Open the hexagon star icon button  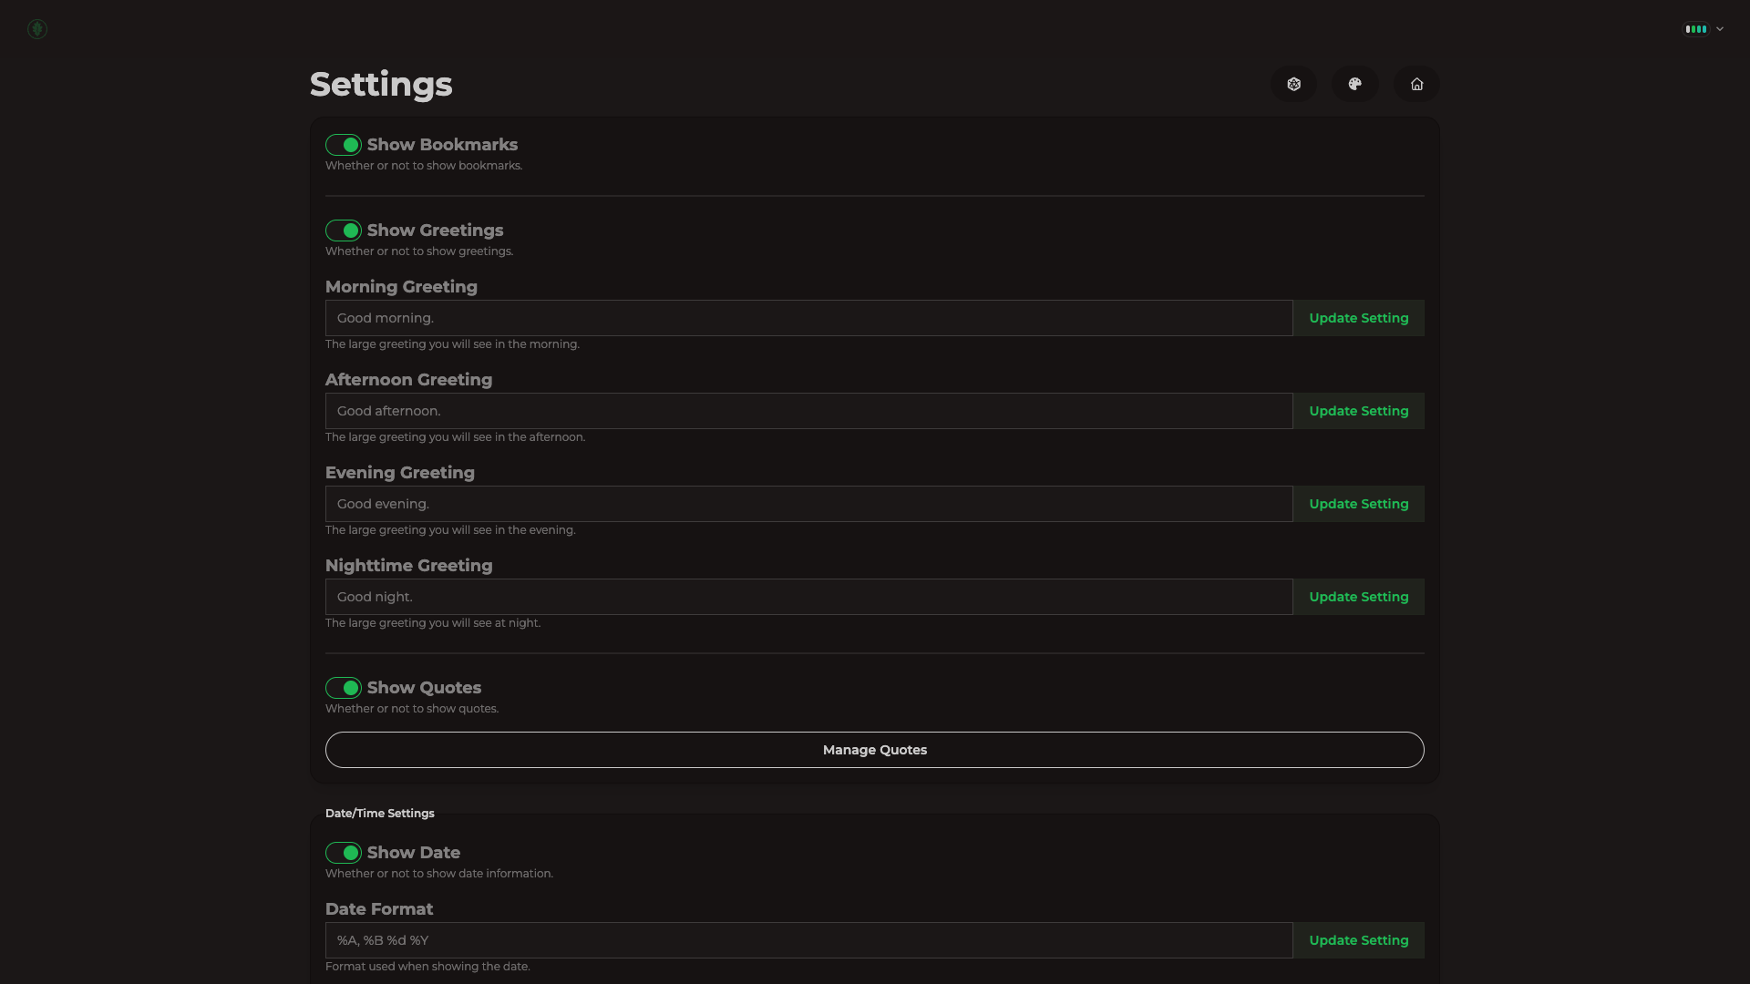pyautogui.click(x=1293, y=84)
